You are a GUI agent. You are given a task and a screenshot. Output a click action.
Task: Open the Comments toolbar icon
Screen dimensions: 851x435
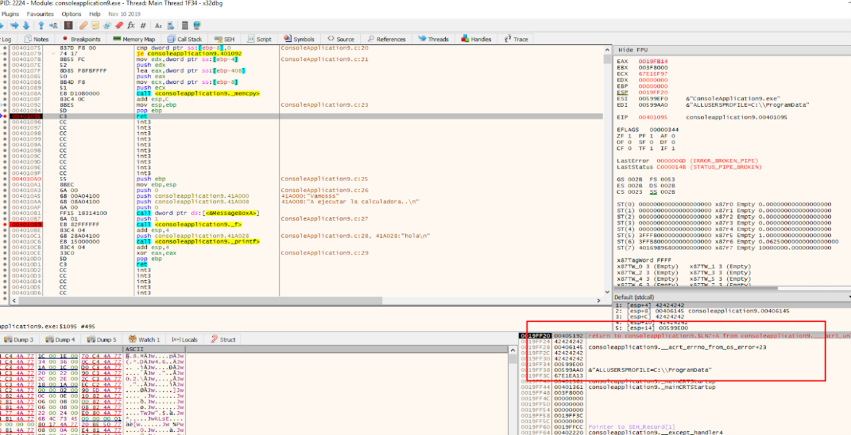[96, 25]
